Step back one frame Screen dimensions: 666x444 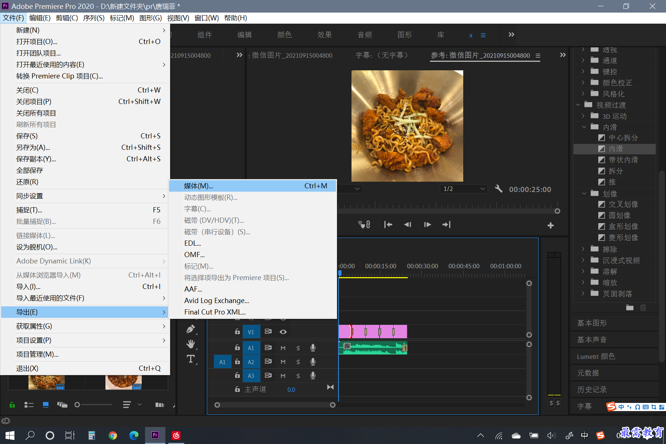[408, 225]
